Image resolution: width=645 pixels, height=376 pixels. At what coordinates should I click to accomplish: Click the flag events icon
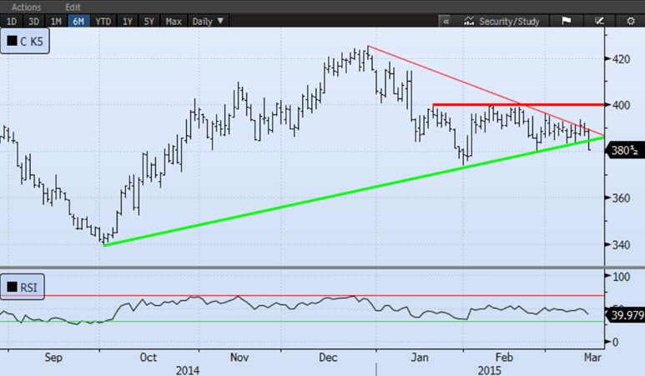tap(566, 21)
